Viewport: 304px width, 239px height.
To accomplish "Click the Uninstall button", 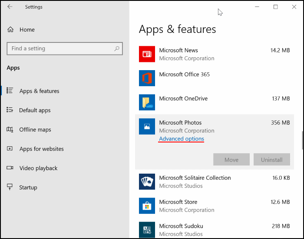I will tap(272, 159).
